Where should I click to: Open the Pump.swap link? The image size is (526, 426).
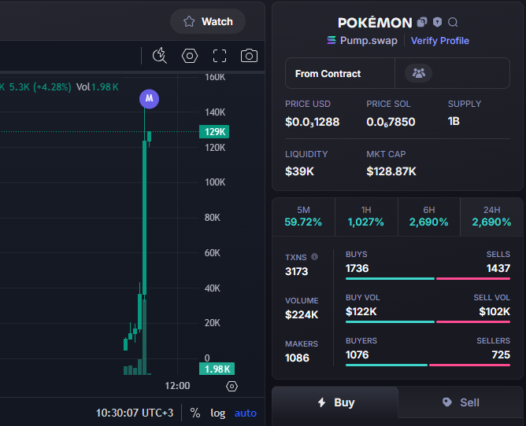tap(362, 41)
